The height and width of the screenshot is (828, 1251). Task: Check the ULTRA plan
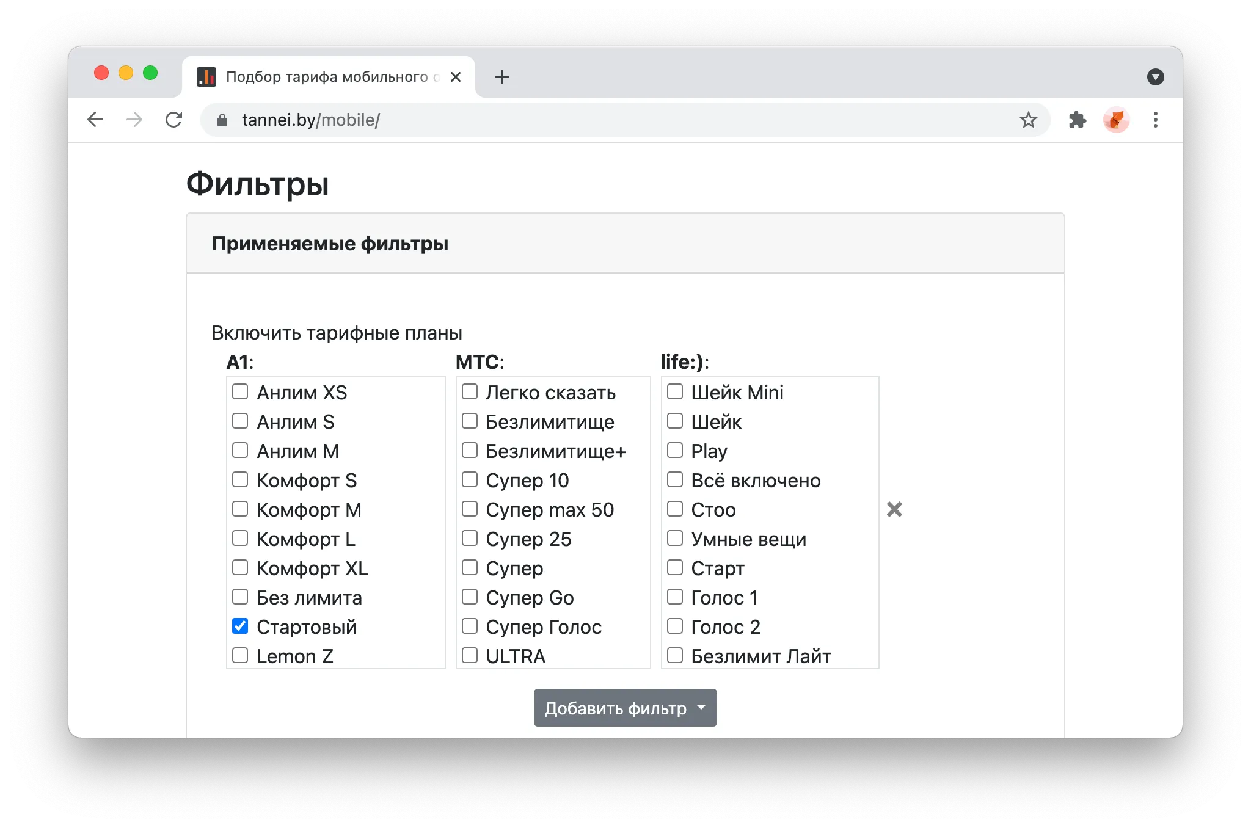pos(470,655)
